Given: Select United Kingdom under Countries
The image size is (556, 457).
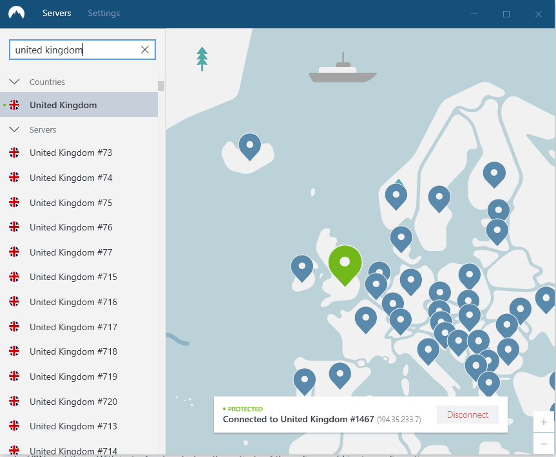Looking at the screenshot, I should point(79,105).
